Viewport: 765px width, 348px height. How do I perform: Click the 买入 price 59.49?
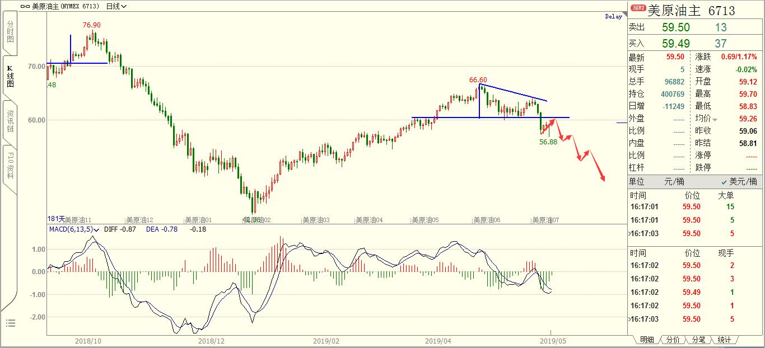[676, 43]
